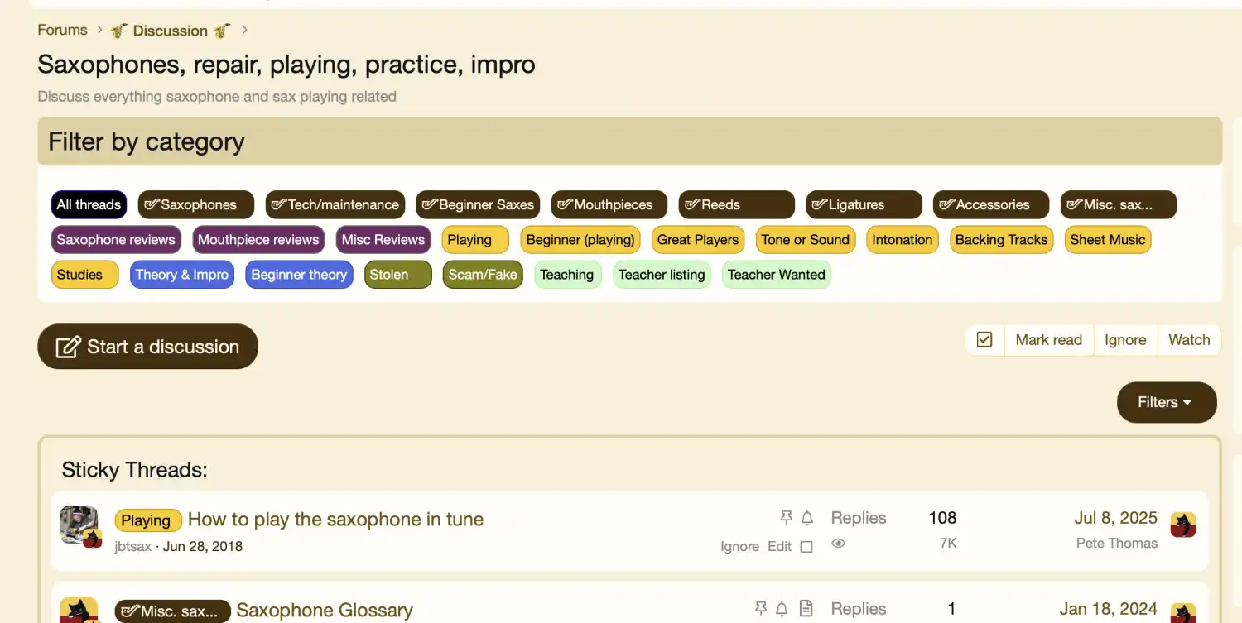The image size is (1242, 623).
Task: Filter by Misc Reviews category
Action: click(383, 240)
